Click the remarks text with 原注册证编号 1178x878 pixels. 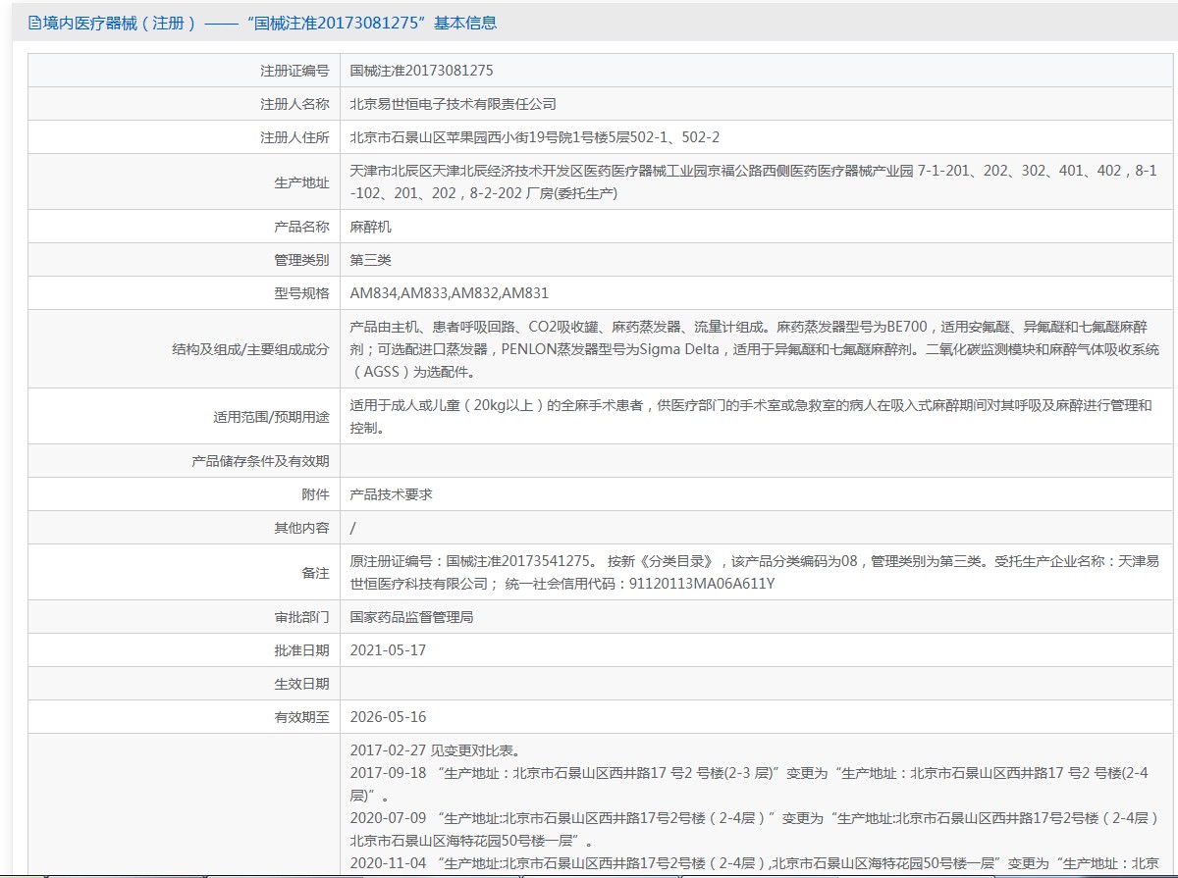tap(753, 572)
